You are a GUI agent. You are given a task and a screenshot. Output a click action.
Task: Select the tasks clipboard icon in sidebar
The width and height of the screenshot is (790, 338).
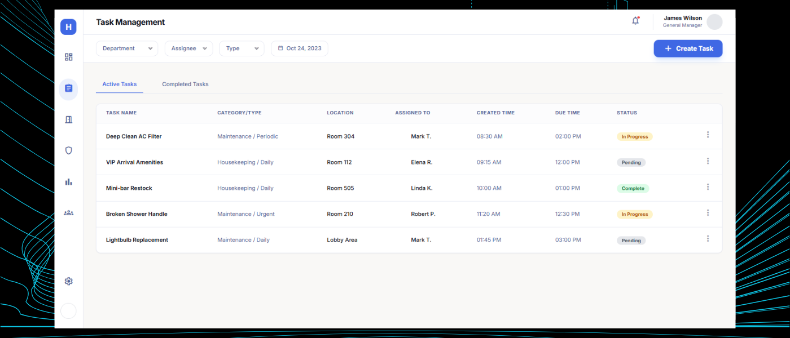68,88
